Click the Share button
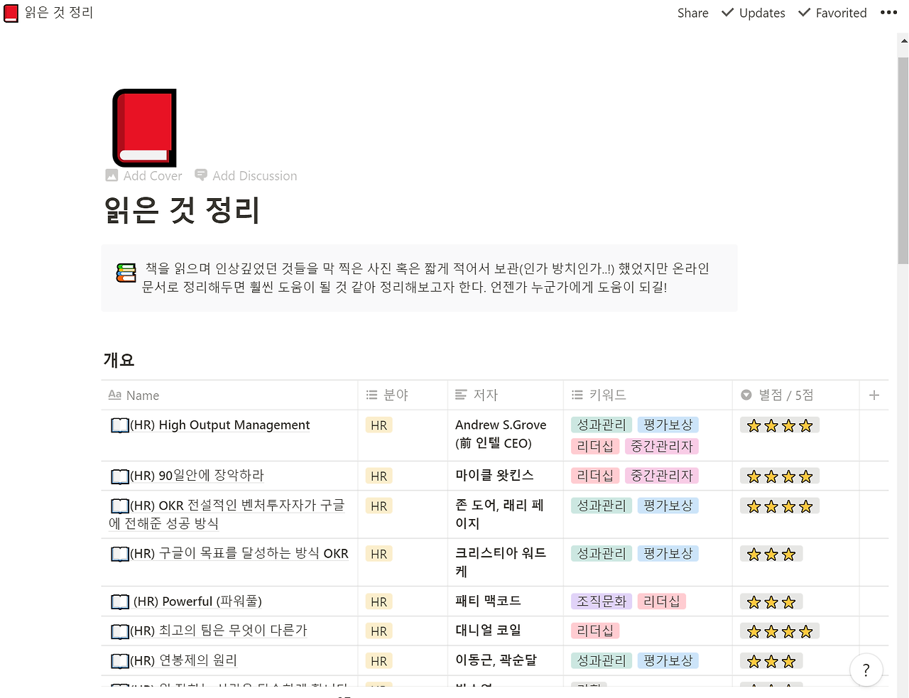This screenshot has height=698, width=909. (x=693, y=13)
